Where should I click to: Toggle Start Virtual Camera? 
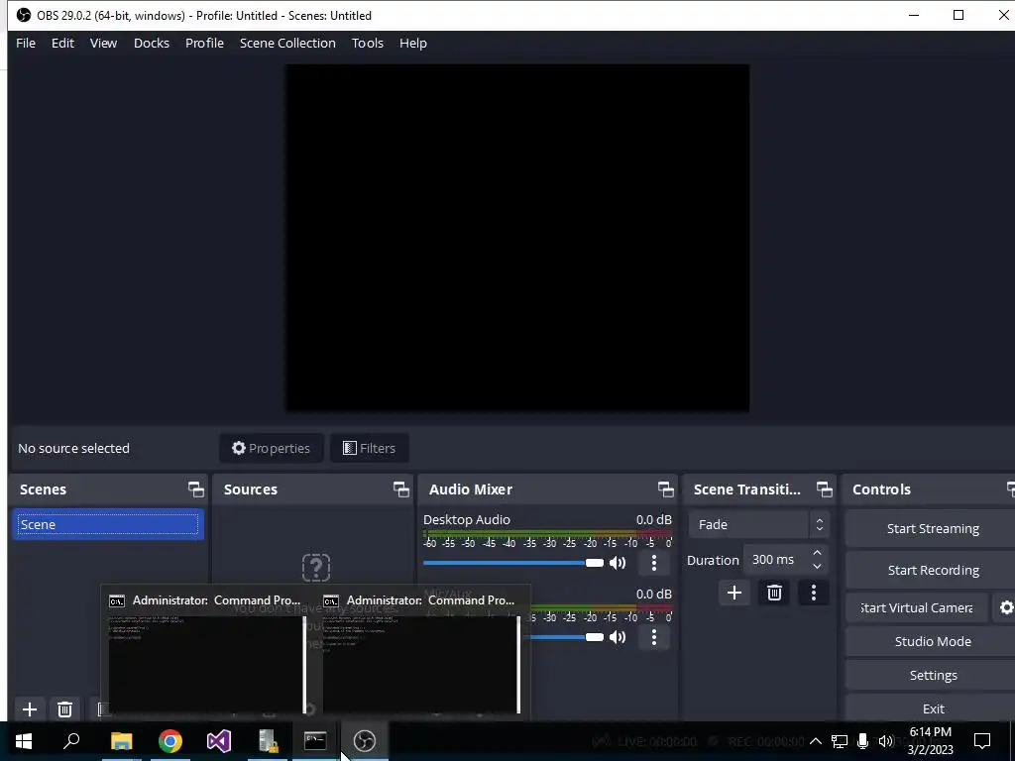pyautogui.click(x=917, y=607)
